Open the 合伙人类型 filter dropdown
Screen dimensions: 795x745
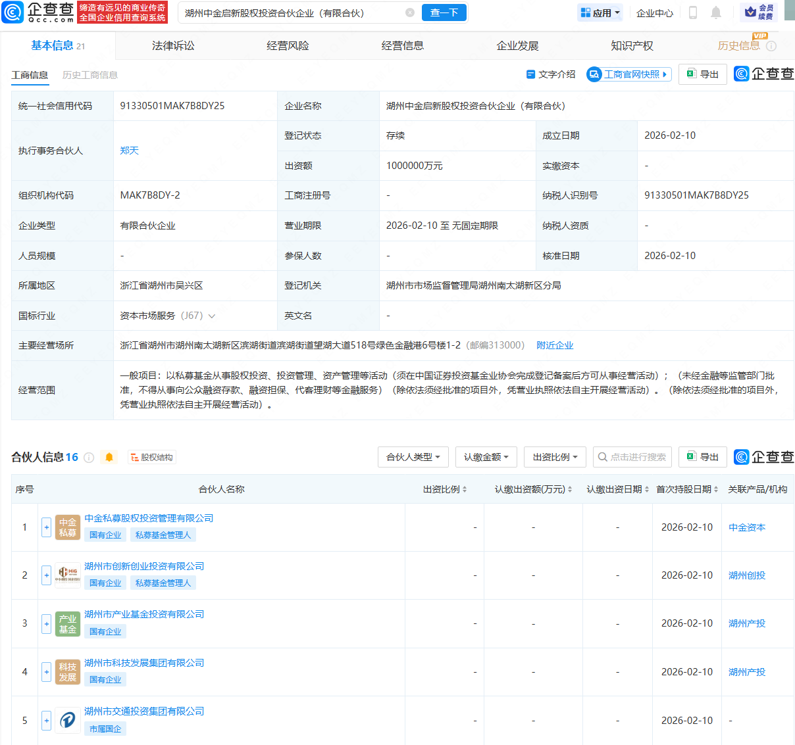pos(413,457)
